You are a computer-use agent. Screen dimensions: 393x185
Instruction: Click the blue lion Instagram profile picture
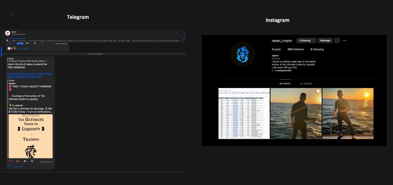242,54
